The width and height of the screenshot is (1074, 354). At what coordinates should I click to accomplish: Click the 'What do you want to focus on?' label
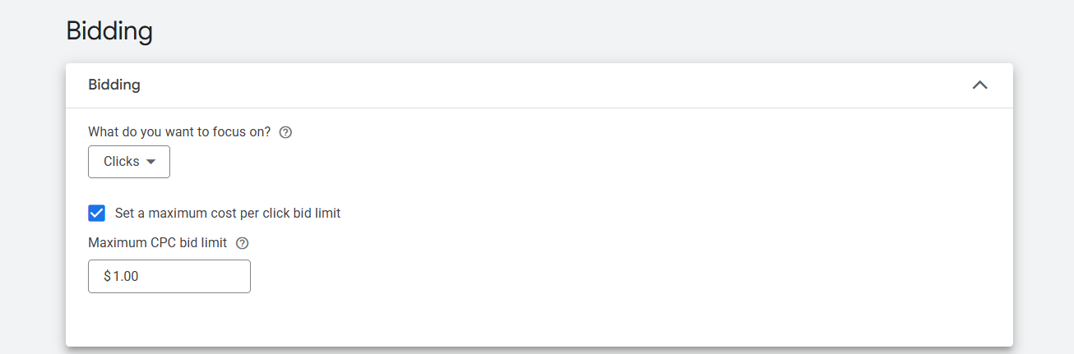pos(179,131)
